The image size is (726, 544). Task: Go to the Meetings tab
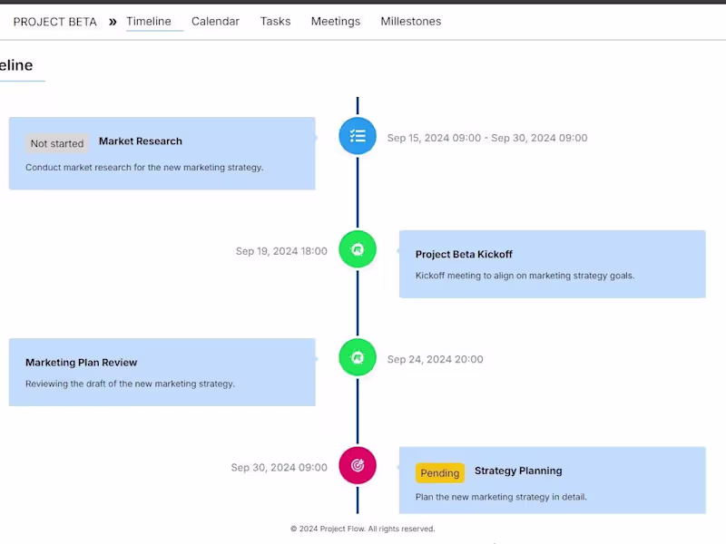(x=335, y=21)
